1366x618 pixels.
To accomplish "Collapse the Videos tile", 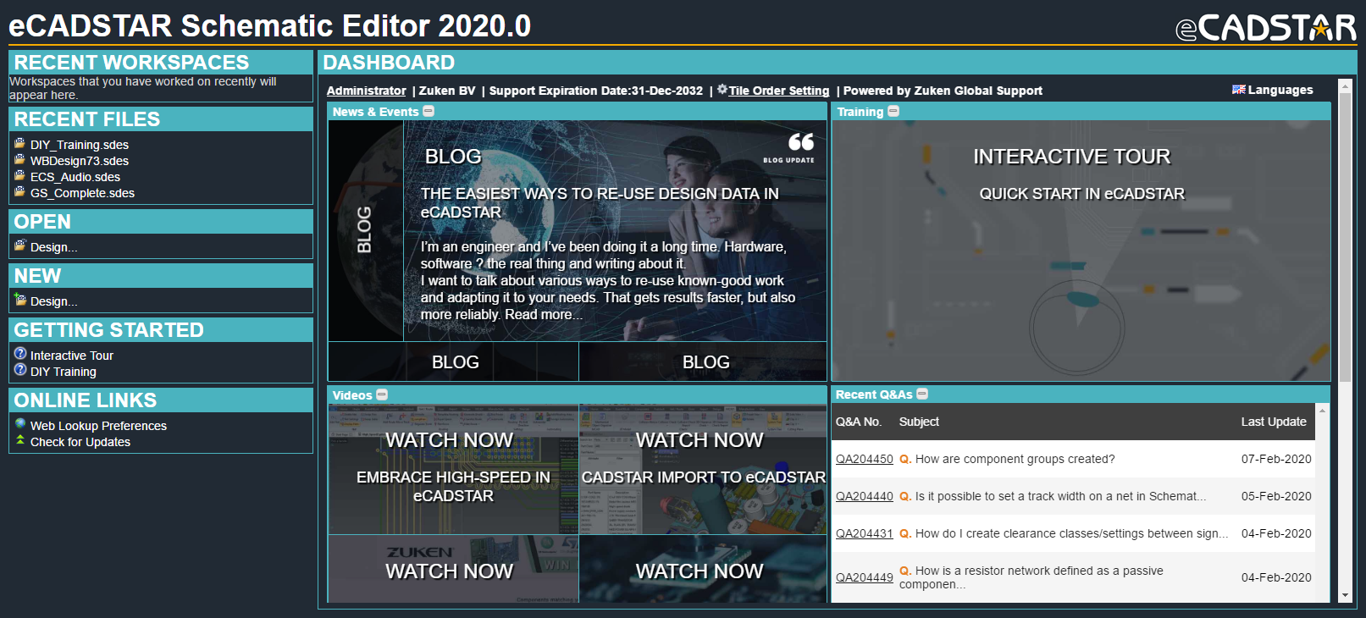I will (x=382, y=395).
